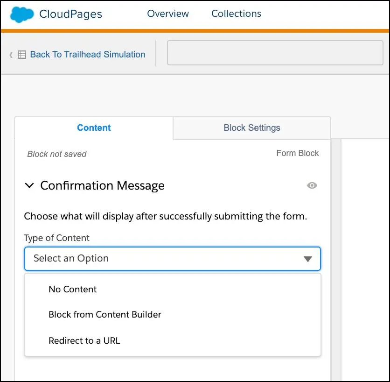The width and height of the screenshot is (390, 382).
Task: Click the dropdown arrow in Type of Content
Action: click(x=307, y=259)
